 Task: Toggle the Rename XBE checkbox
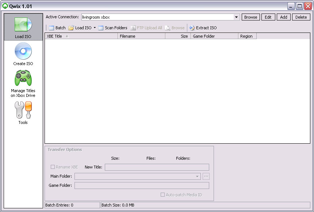pyautogui.click(x=53, y=167)
